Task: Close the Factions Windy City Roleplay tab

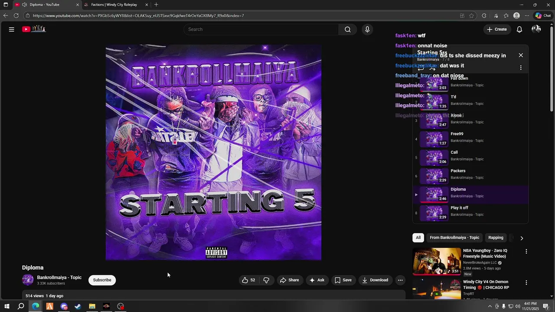Action: click(147, 5)
